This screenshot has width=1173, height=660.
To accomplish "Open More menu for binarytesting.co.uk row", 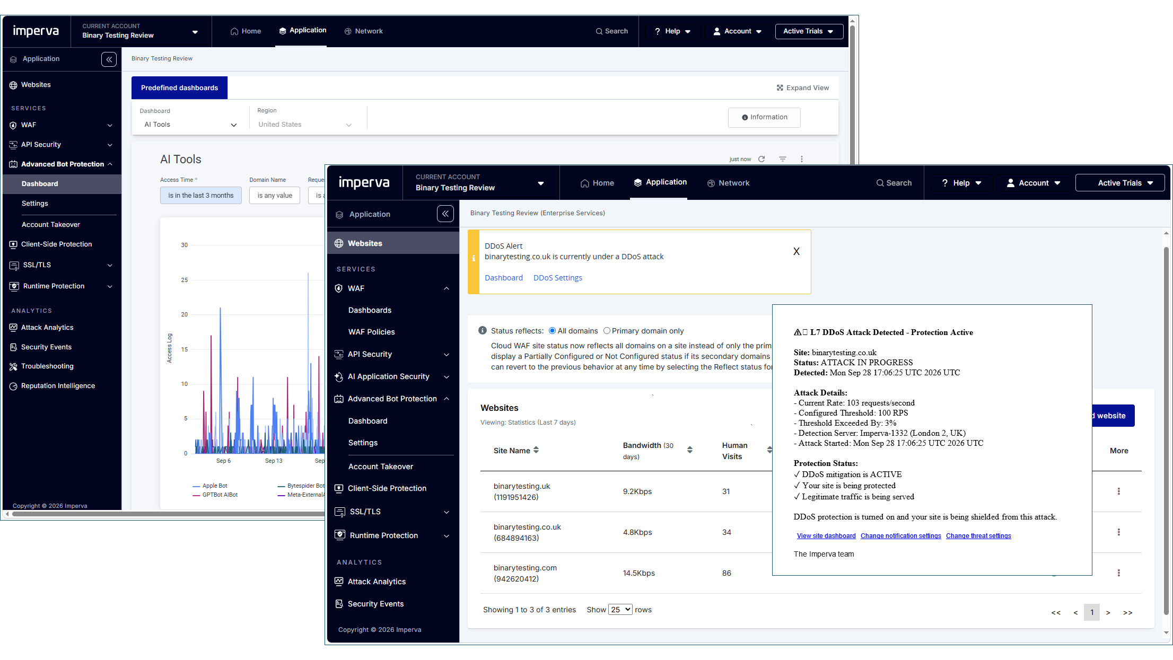I will (1118, 532).
